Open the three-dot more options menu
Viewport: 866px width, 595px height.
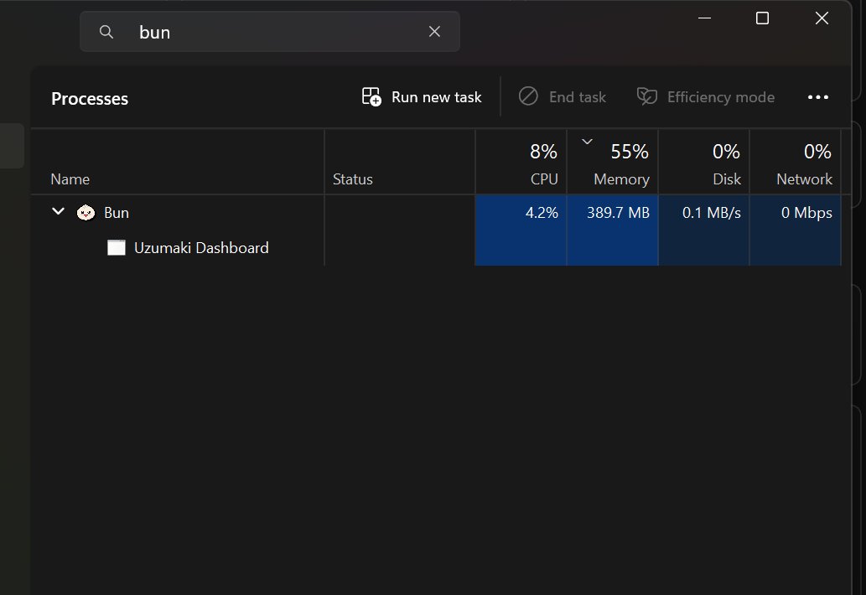[818, 97]
